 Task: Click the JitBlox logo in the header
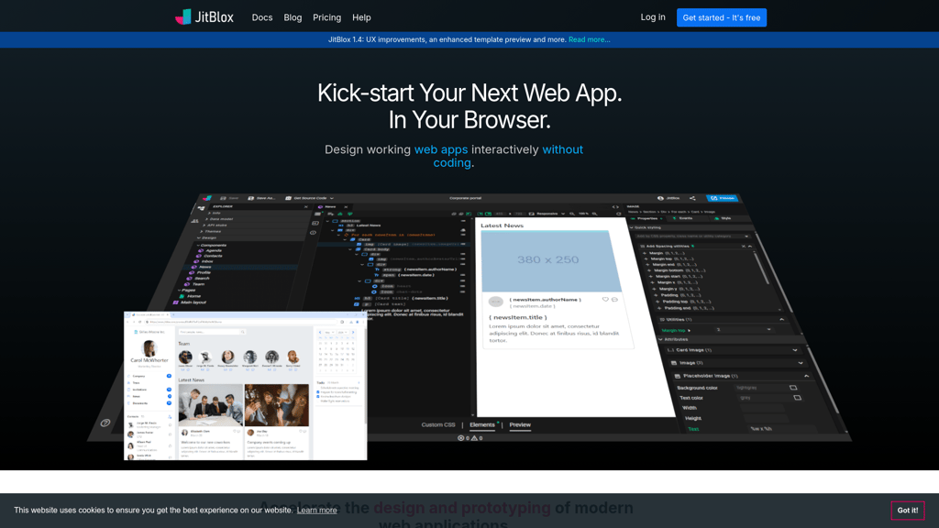tap(204, 16)
